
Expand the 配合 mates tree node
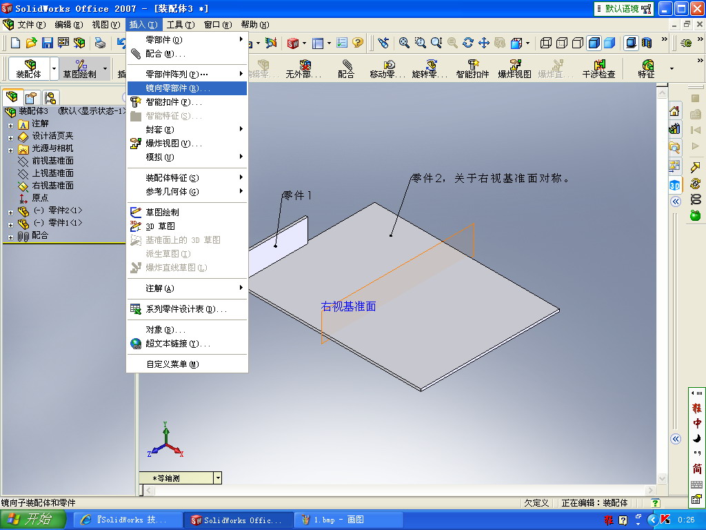tap(10, 237)
